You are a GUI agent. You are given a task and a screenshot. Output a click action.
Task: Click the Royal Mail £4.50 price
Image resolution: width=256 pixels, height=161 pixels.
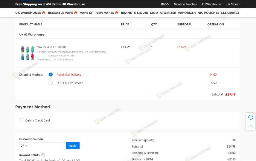coord(213,75)
